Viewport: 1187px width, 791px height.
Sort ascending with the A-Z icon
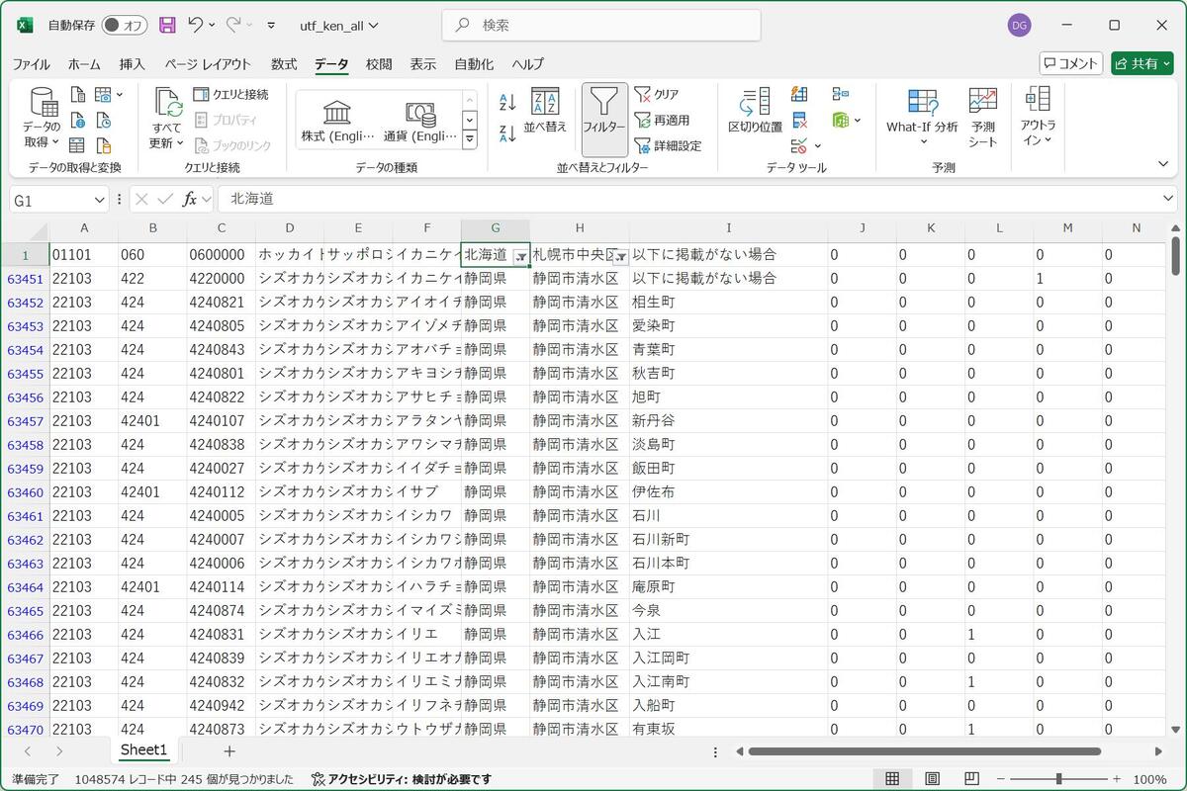(507, 102)
